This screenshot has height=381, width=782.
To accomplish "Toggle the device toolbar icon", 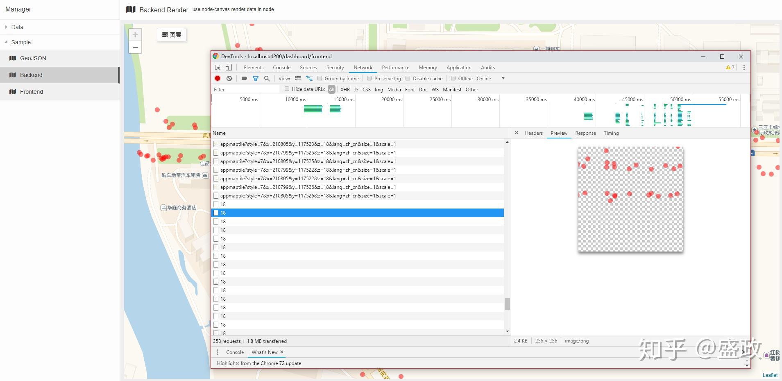I will click(229, 67).
